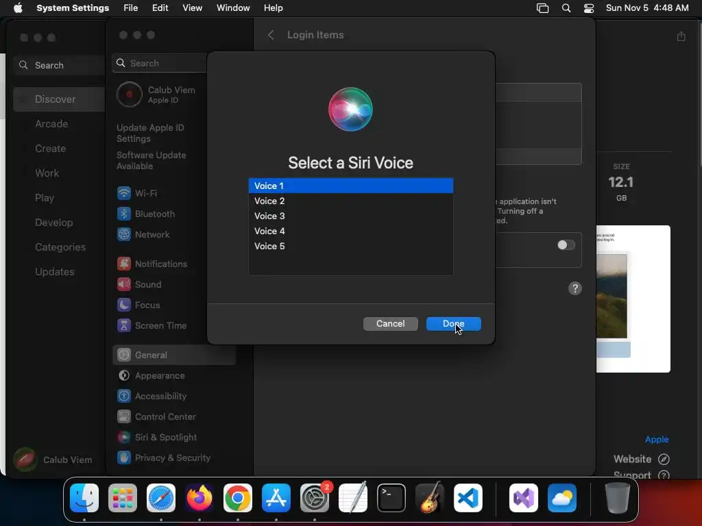Open Notifications settings icon
The height and width of the screenshot is (526, 702).
pos(124,264)
